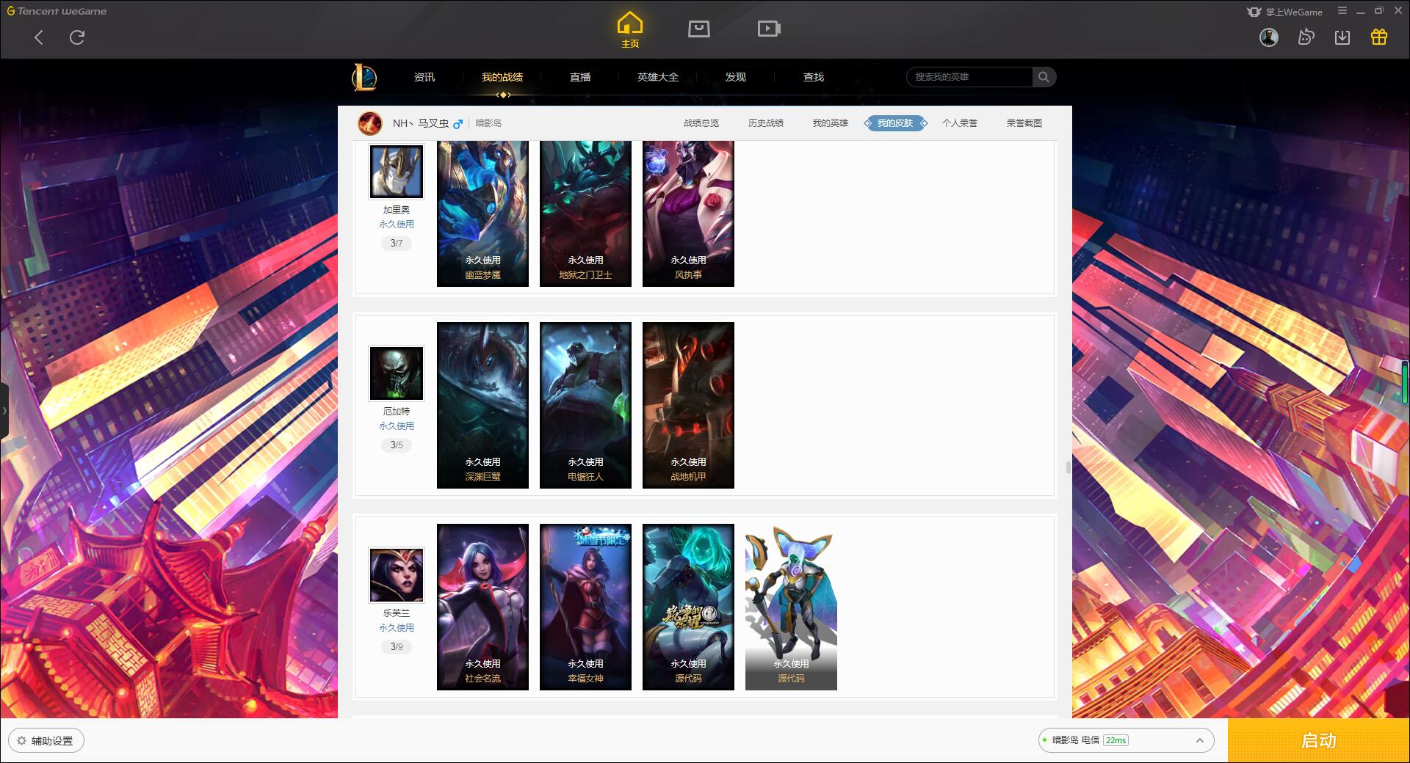Open the 源代码 chroma card on white background
This screenshot has width=1410, height=763.
pos(791,607)
